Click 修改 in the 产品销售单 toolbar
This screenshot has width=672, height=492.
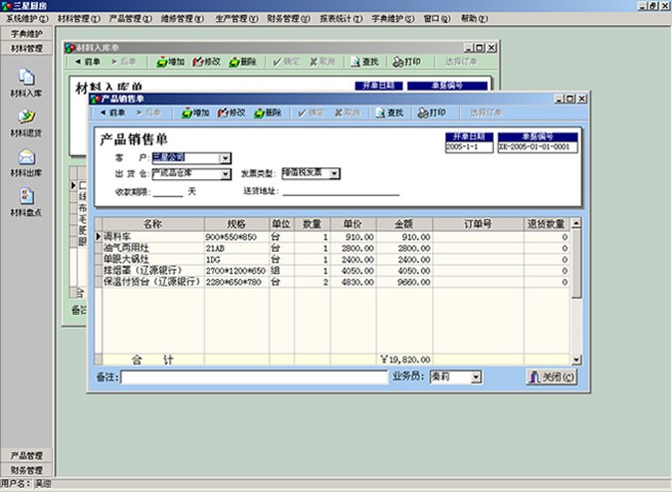pos(231,113)
